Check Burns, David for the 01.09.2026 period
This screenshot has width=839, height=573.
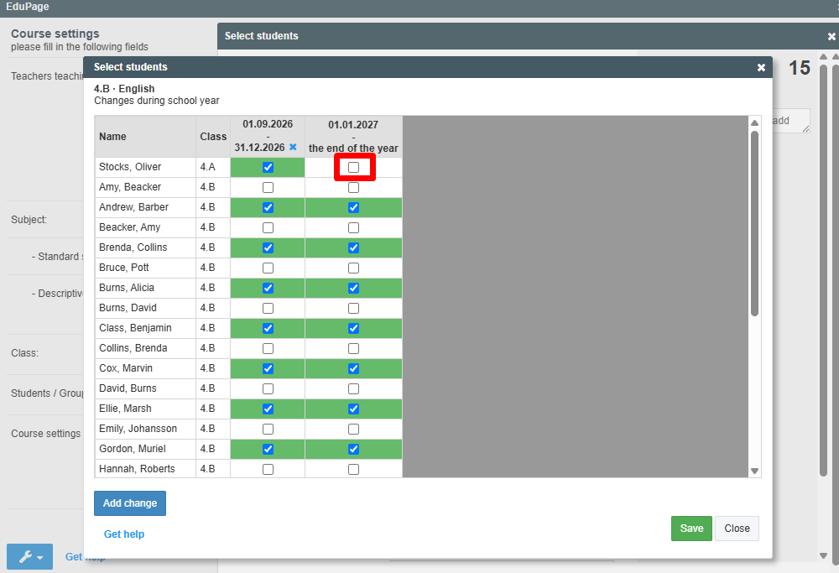coord(268,308)
